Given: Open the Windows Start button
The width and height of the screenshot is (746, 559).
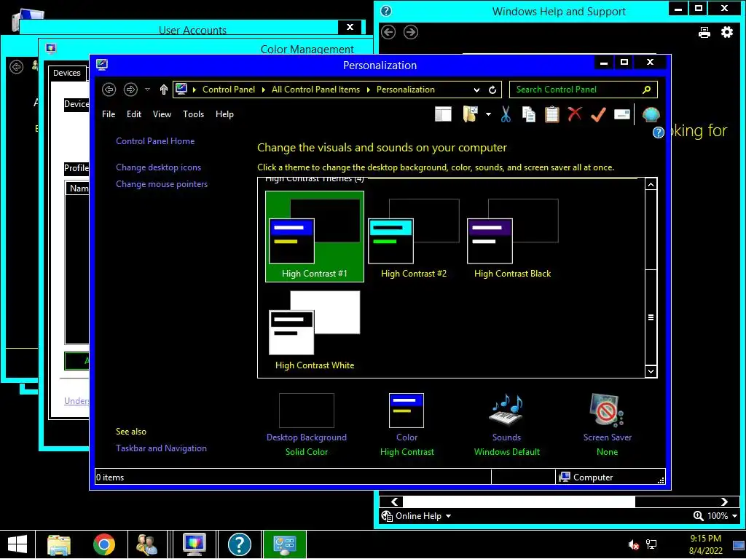Looking at the screenshot, I should (x=17, y=544).
